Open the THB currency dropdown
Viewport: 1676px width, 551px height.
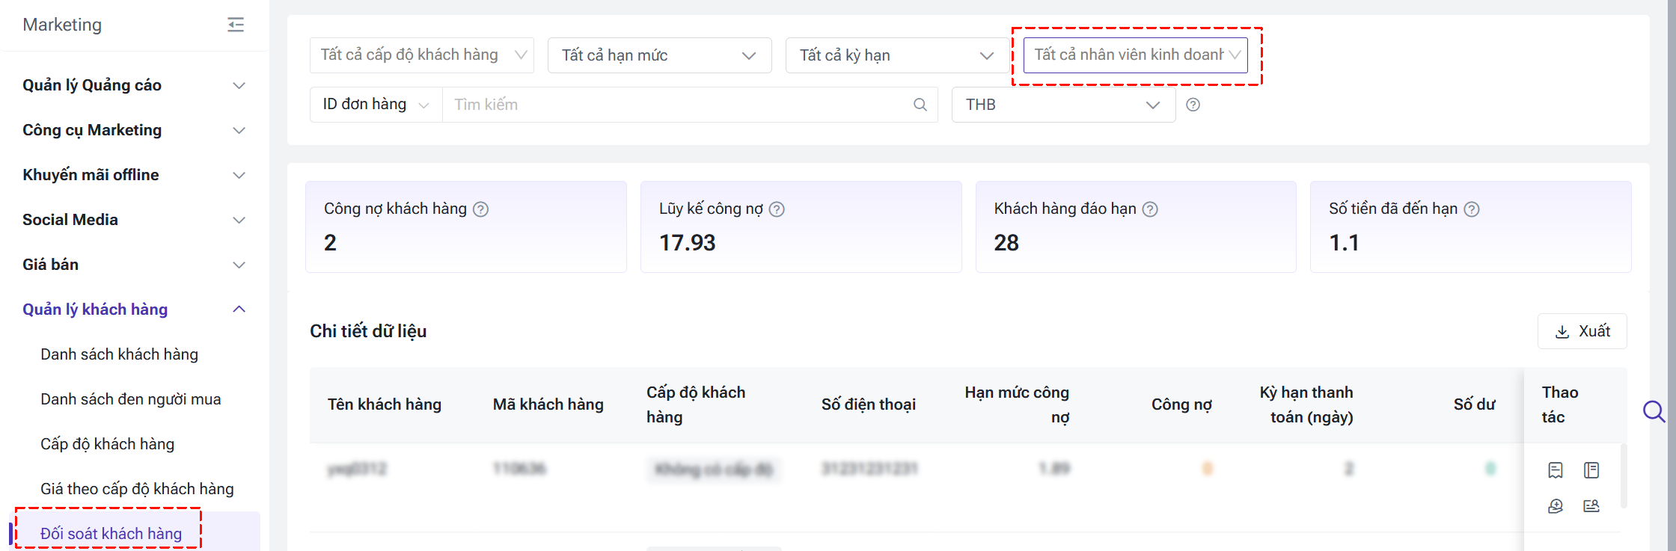coord(1062,105)
